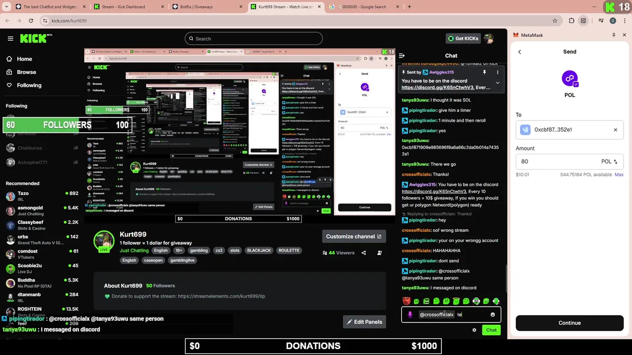
Task: View site information icon in address bar
Action: pos(45,21)
